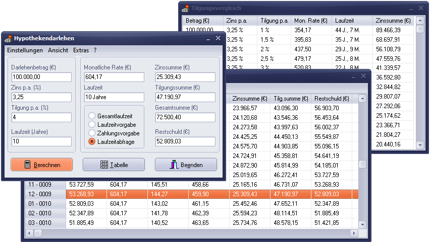Close the Tilgungsvergleich window
The width and height of the screenshot is (431, 242).
[421, 8]
